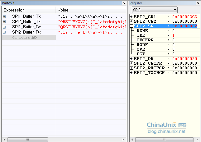Expand the SPI2_Buffer_Rx watch entry
The height and width of the screenshot is (142, 201).
pyautogui.click(x=4, y=32)
